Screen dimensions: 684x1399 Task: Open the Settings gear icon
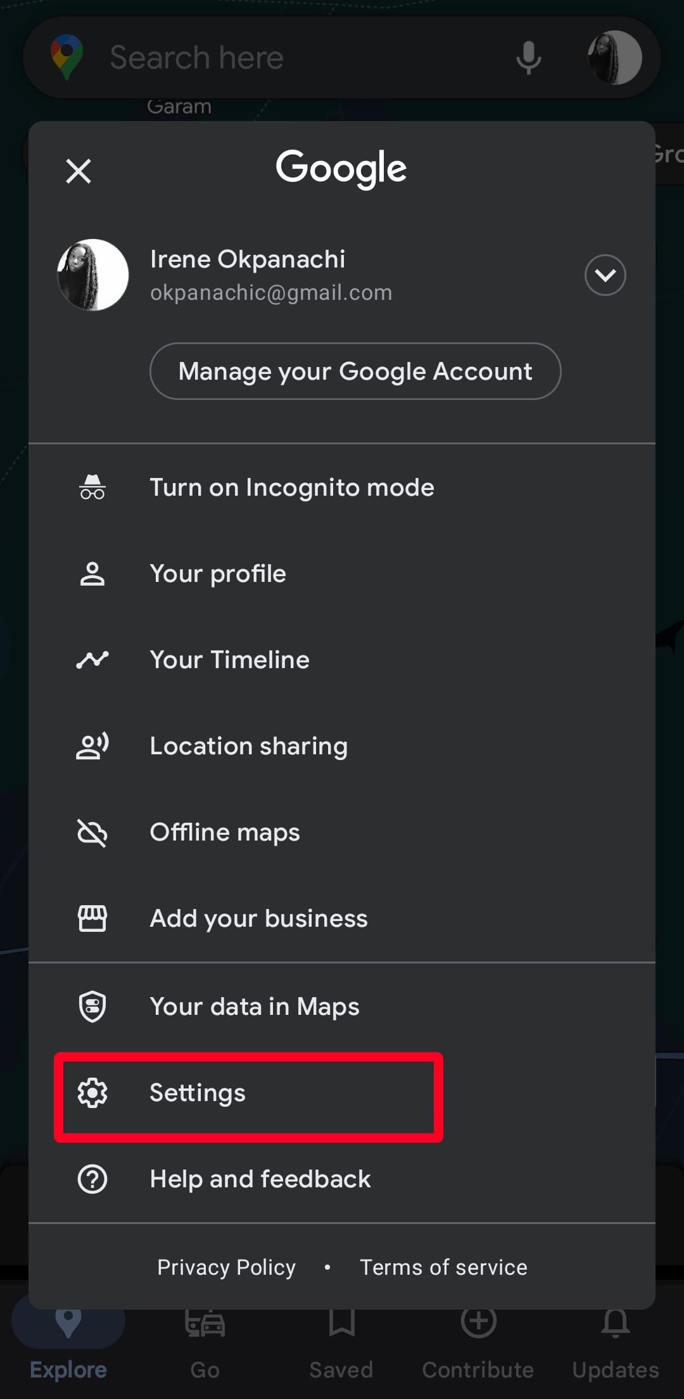coord(92,1093)
